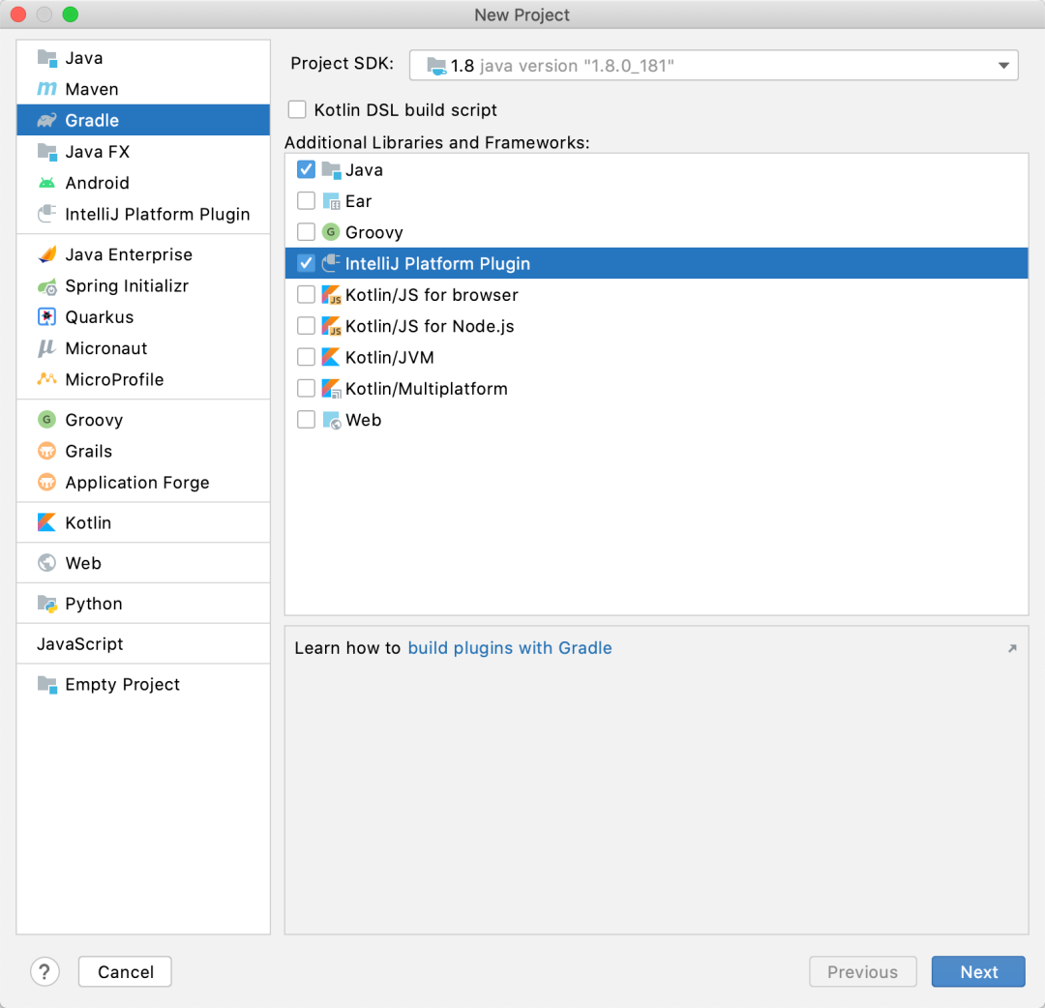The image size is (1045, 1008).
Task: Click the Maven 'm' icon
Action: (x=46, y=89)
